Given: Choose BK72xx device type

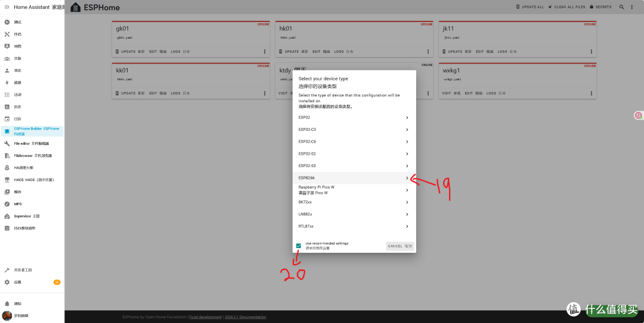Looking at the screenshot, I should [354, 202].
